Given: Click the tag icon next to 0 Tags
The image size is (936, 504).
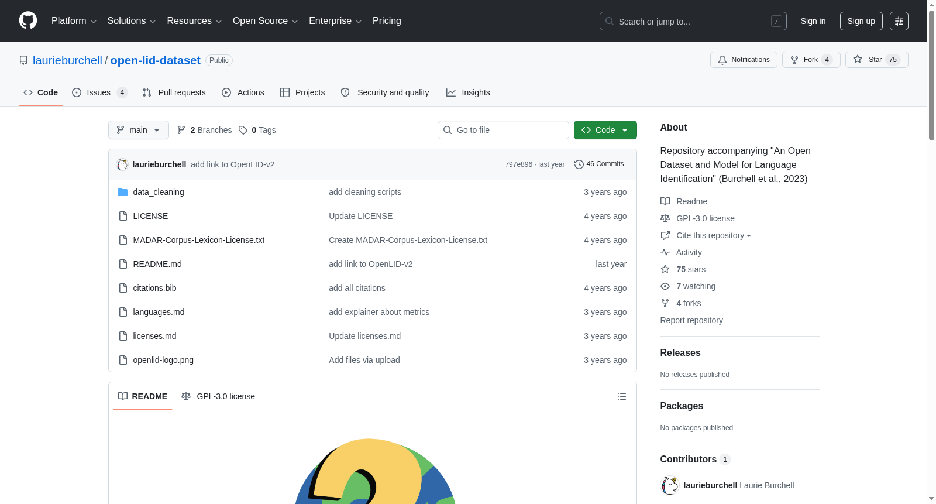Looking at the screenshot, I should click(x=243, y=130).
